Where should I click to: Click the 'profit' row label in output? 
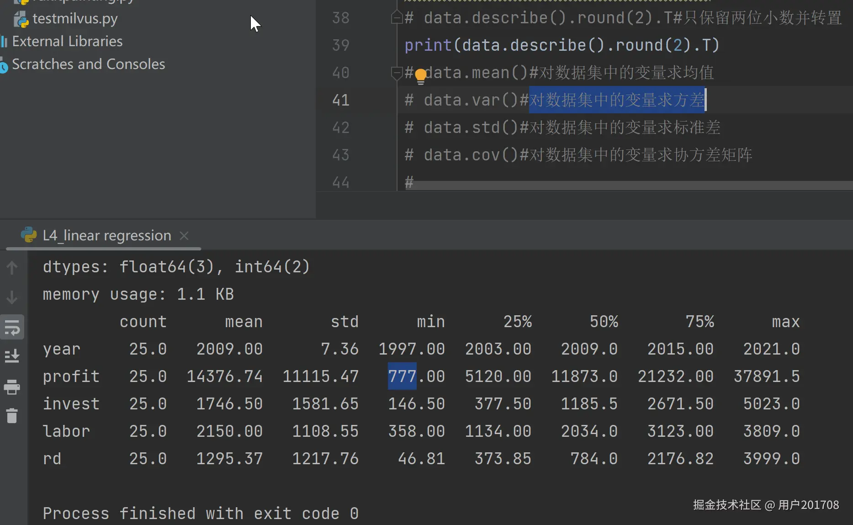pyautogui.click(x=71, y=377)
